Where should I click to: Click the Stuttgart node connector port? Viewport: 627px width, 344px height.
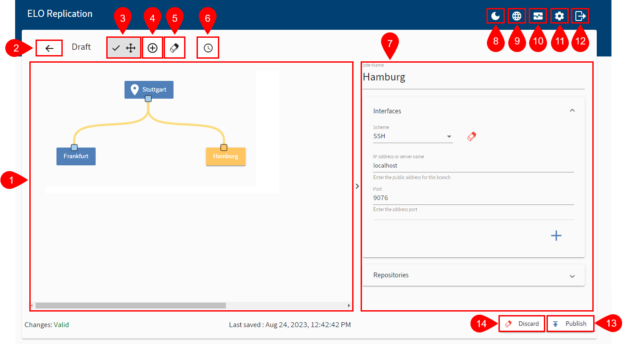[x=149, y=99]
